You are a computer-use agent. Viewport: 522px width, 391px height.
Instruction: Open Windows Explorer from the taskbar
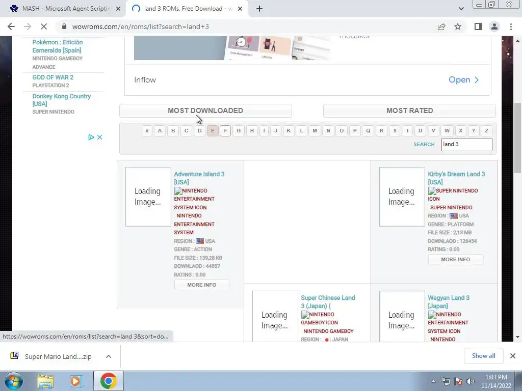(45, 381)
